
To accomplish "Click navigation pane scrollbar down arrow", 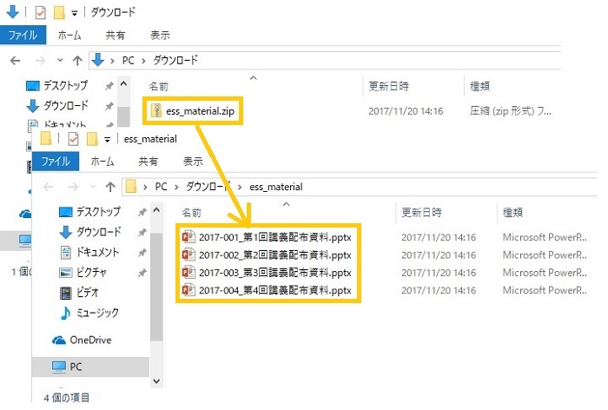I will tap(157, 380).
